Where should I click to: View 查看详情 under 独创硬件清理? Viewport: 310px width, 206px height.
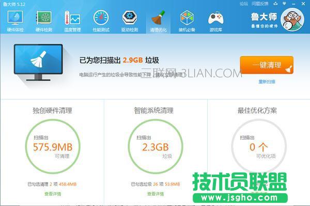tap(52, 194)
